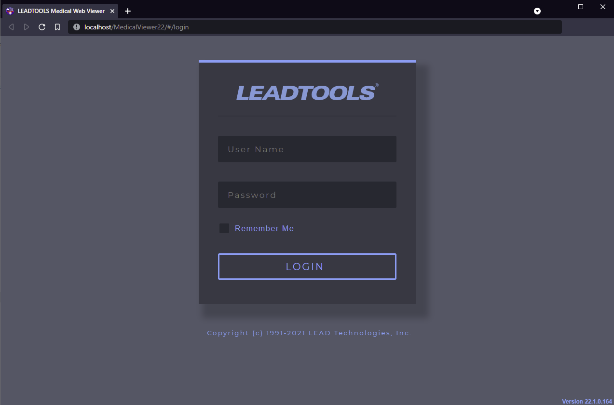The width and height of the screenshot is (614, 405).
Task: Maximize the browser window
Action: (581, 7)
